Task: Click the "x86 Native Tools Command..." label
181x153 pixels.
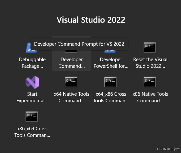Action: coord(150,97)
